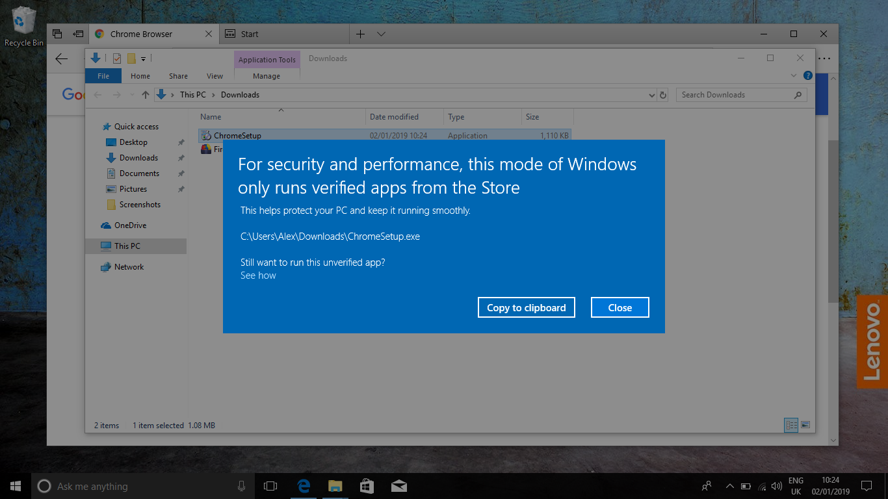
Task: Click the Properties icon on quick access toolbar
Action: click(118, 58)
